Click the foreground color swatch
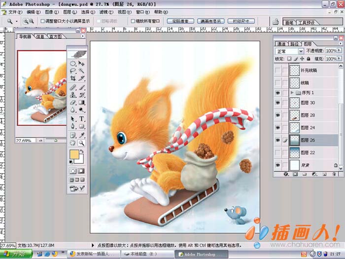345x259 pixels. click(x=74, y=154)
